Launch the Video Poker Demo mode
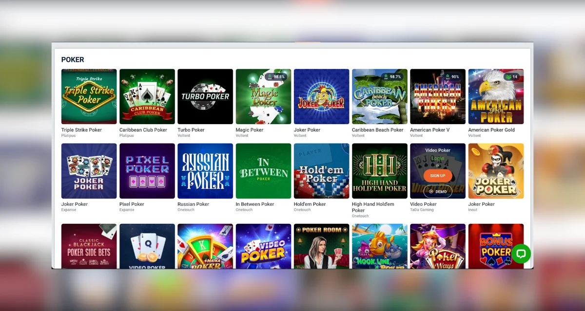 tap(437, 192)
